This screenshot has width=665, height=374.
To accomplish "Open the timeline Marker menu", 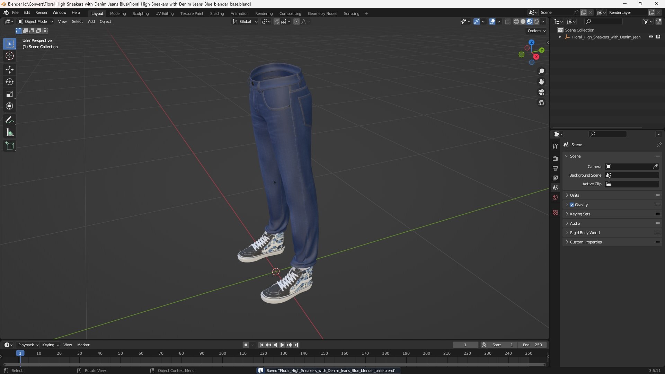I will (83, 345).
